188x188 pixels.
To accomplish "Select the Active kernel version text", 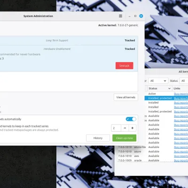I will (128, 25).
